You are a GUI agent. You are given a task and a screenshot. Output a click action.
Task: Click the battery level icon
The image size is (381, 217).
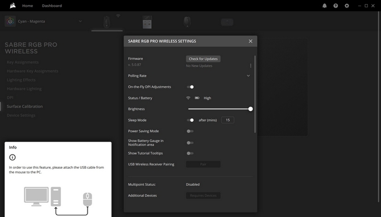197,98
